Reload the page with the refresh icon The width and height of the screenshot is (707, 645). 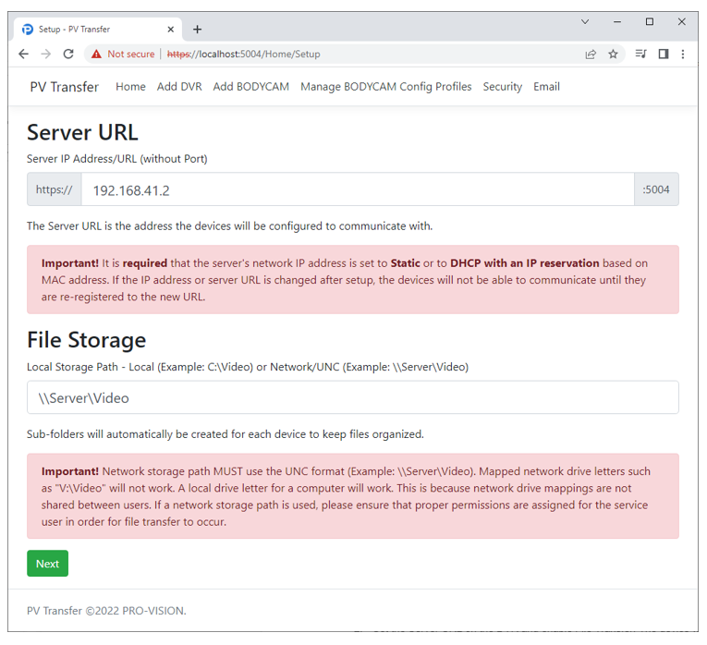68,55
